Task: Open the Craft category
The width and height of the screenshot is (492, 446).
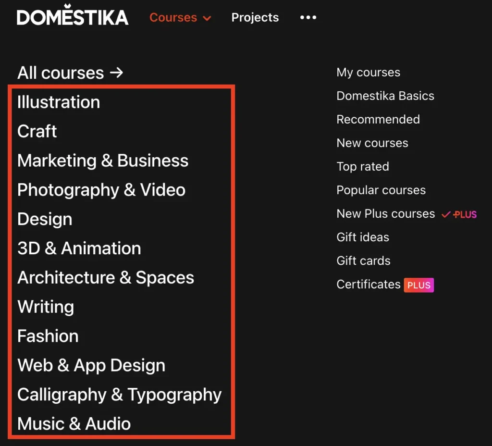Action: (x=37, y=132)
